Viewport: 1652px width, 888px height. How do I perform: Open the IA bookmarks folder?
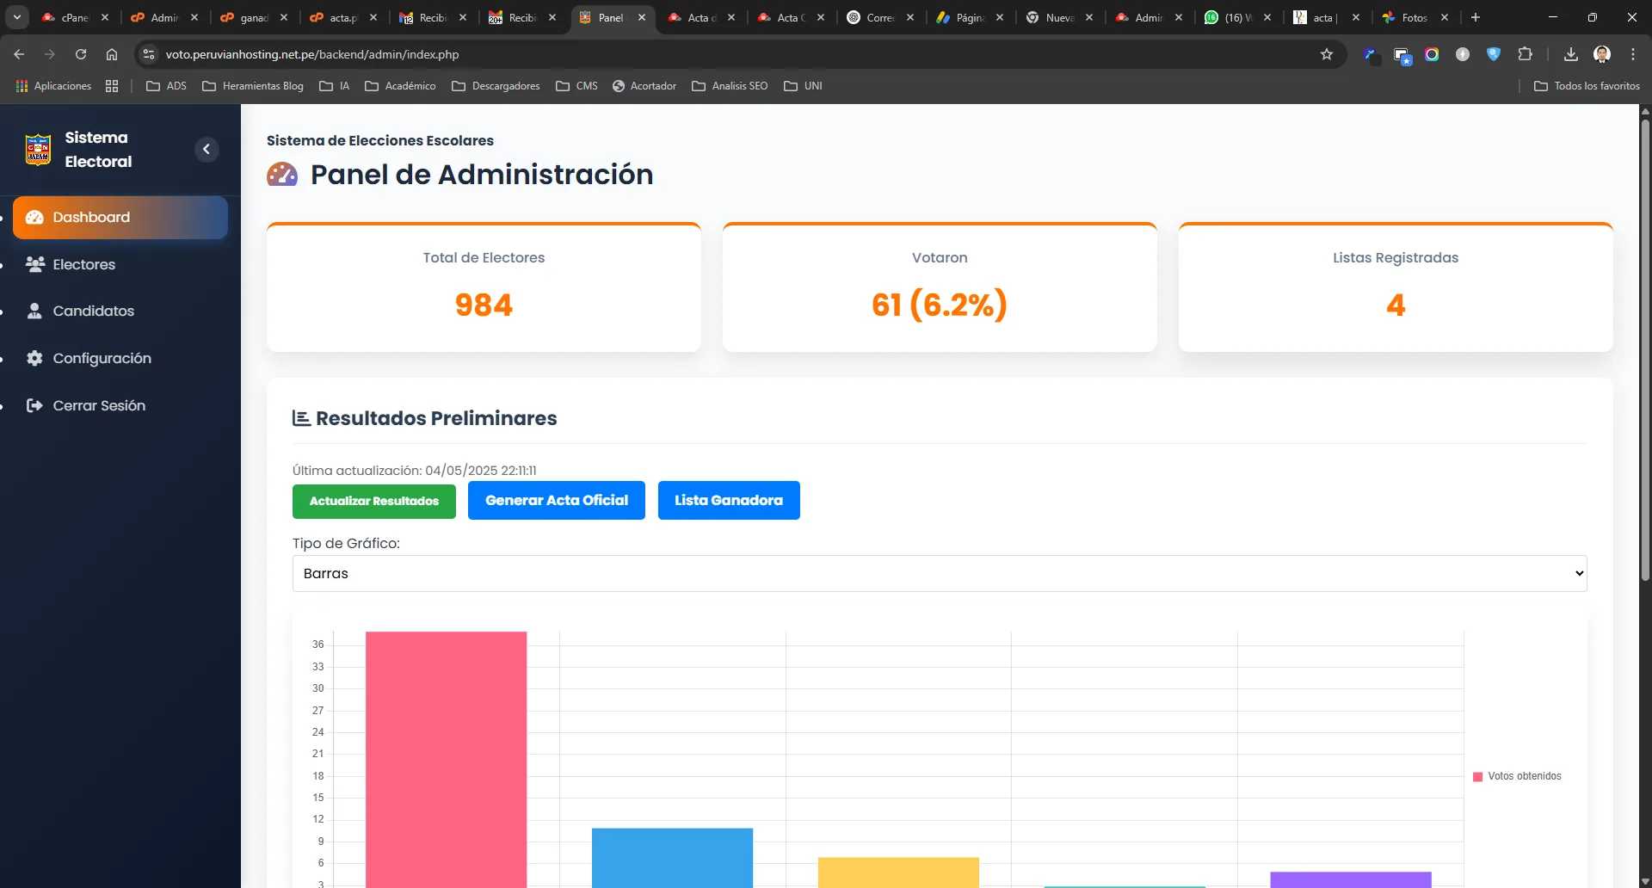point(335,86)
